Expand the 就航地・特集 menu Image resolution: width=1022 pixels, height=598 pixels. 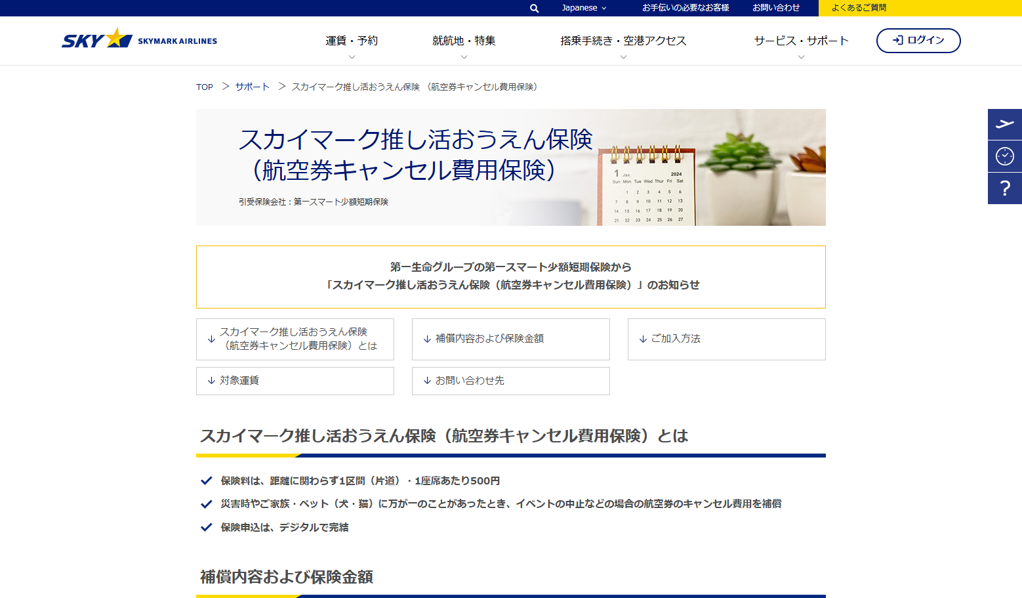pos(464,41)
